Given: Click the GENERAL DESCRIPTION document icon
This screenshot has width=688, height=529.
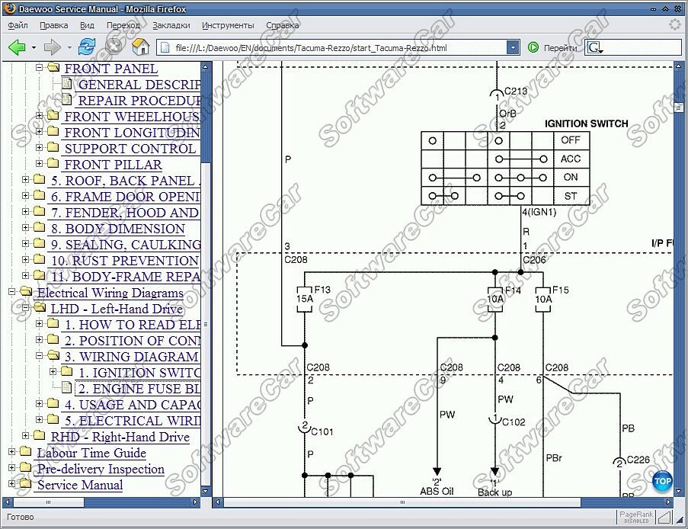Looking at the screenshot, I should click(67, 84).
